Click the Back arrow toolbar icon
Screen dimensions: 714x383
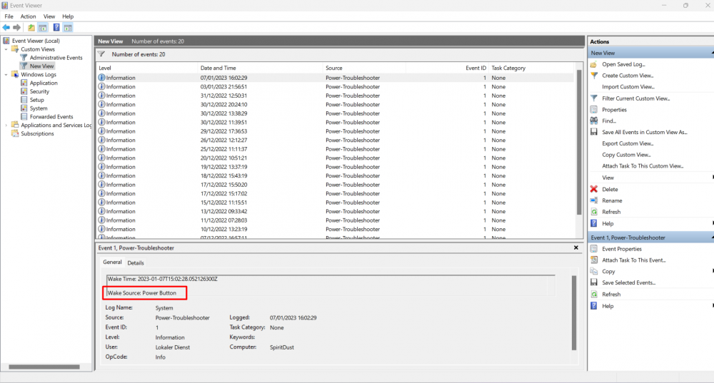[x=6, y=28]
